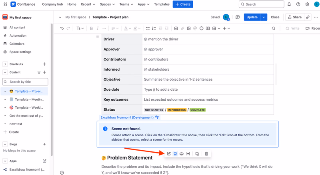Image resolution: width=320 pixels, height=175 pixels.
Task: Open the highlight color dropdown
Action: 137,28
